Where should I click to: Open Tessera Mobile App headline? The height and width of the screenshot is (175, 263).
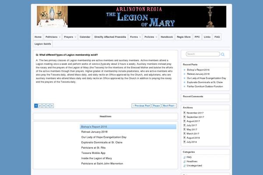[93, 153]
